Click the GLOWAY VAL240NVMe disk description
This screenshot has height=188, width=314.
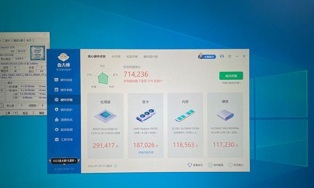225,130
